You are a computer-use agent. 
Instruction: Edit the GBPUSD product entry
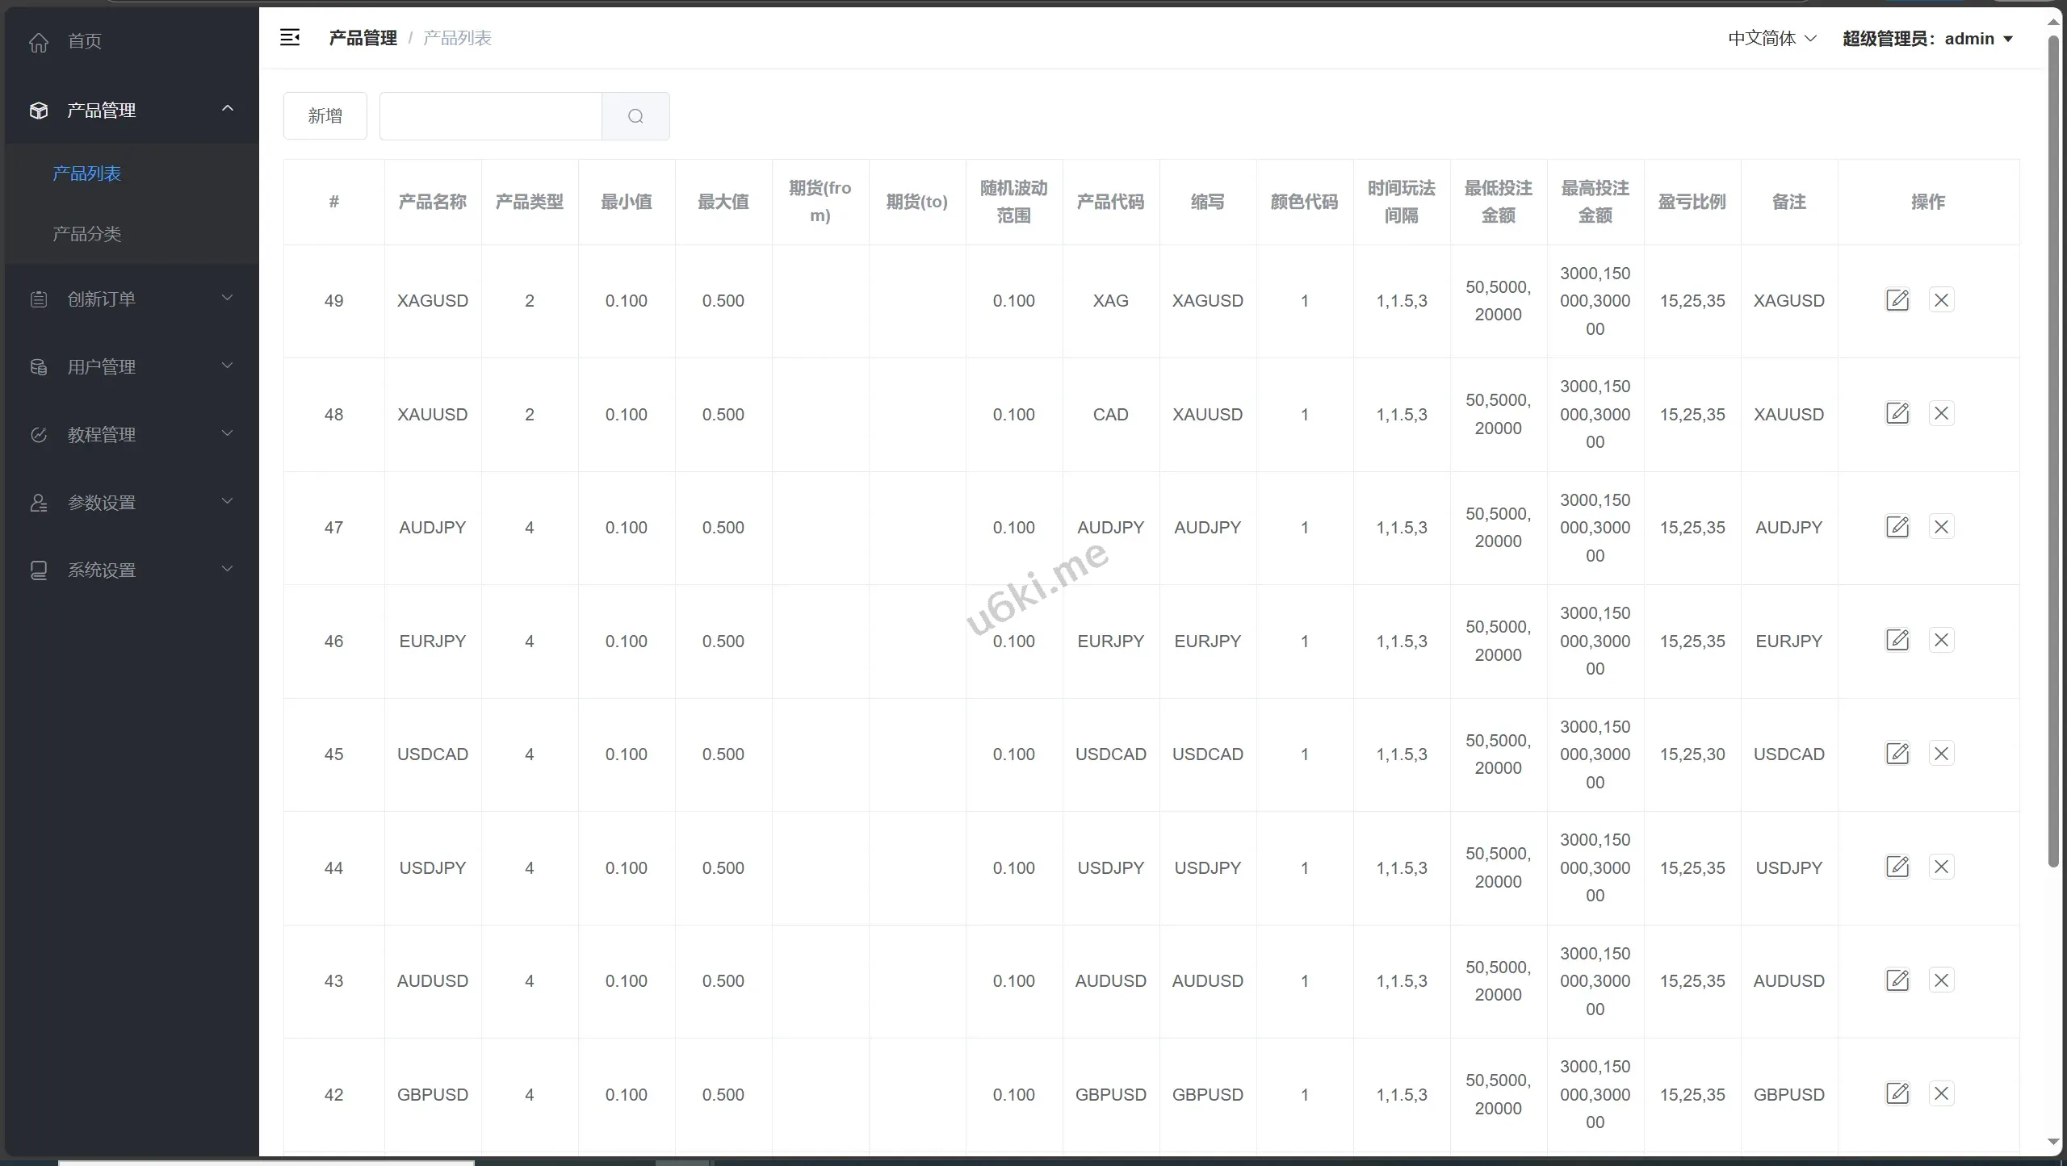coord(1897,1094)
